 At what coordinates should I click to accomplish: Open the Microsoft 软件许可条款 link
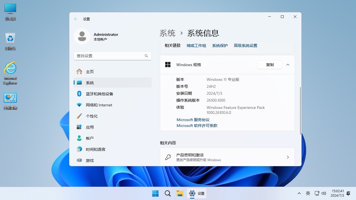click(197, 126)
